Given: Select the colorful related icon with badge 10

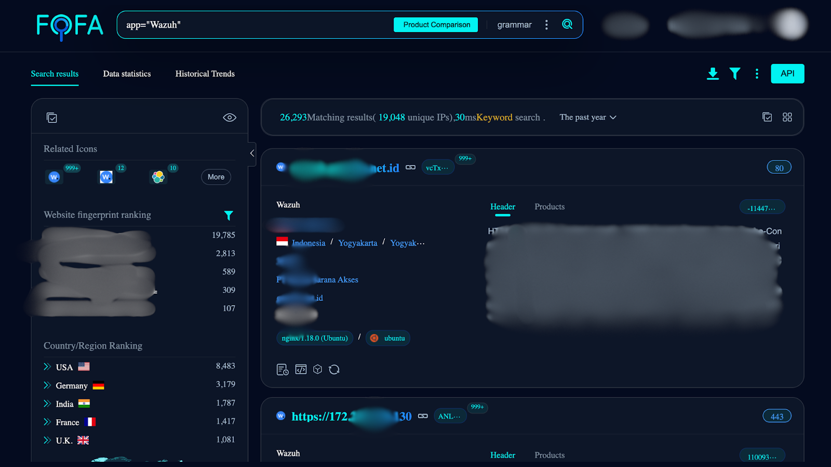Looking at the screenshot, I should [x=158, y=177].
